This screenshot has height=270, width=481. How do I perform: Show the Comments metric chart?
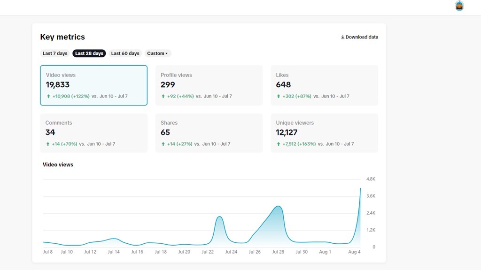pos(93,133)
